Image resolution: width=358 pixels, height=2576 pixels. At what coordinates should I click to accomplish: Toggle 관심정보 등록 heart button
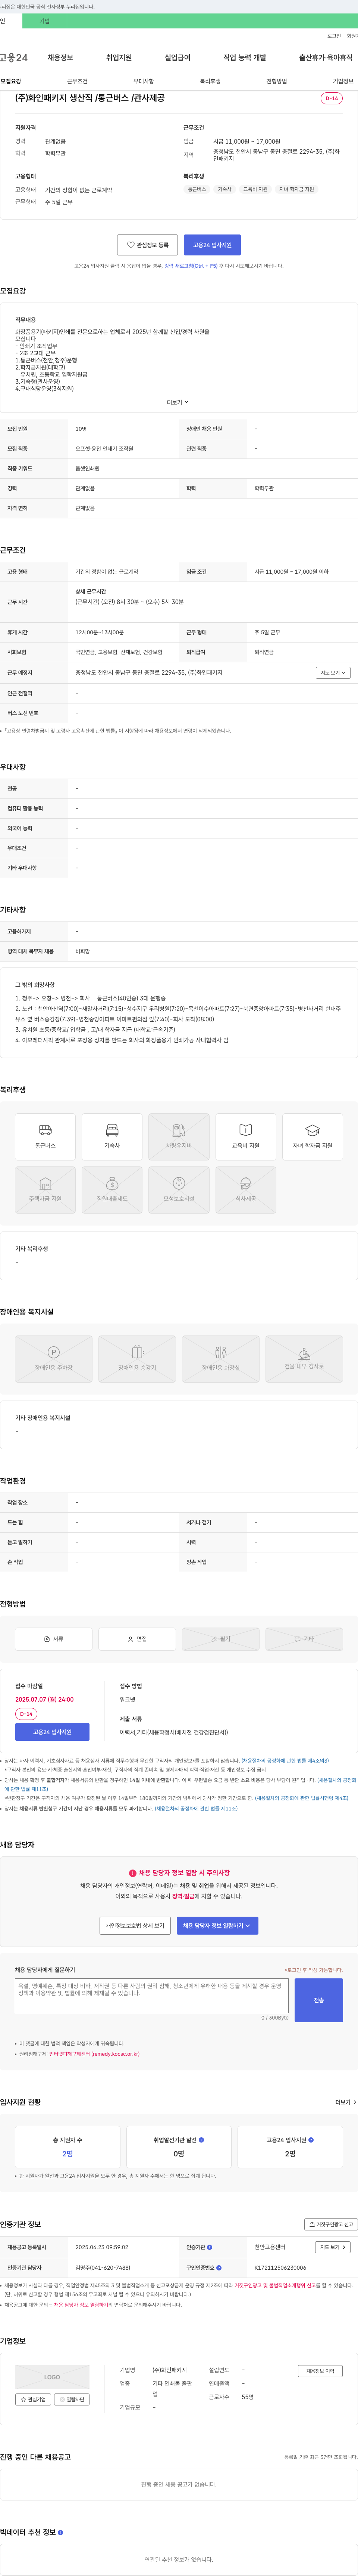(x=148, y=245)
